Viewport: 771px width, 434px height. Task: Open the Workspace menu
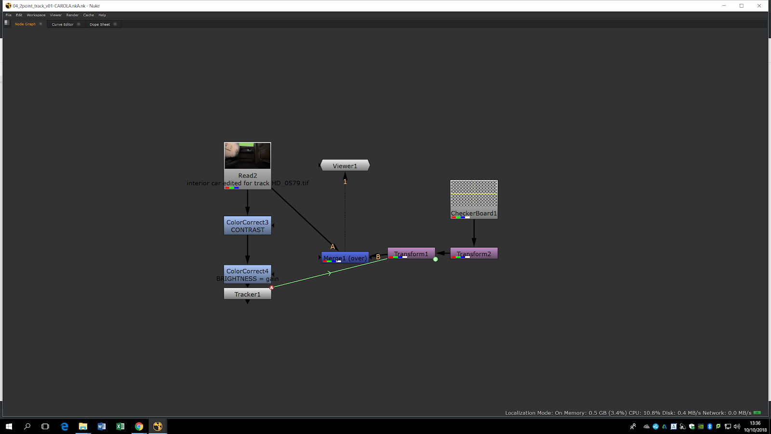pyautogui.click(x=36, y=15)
